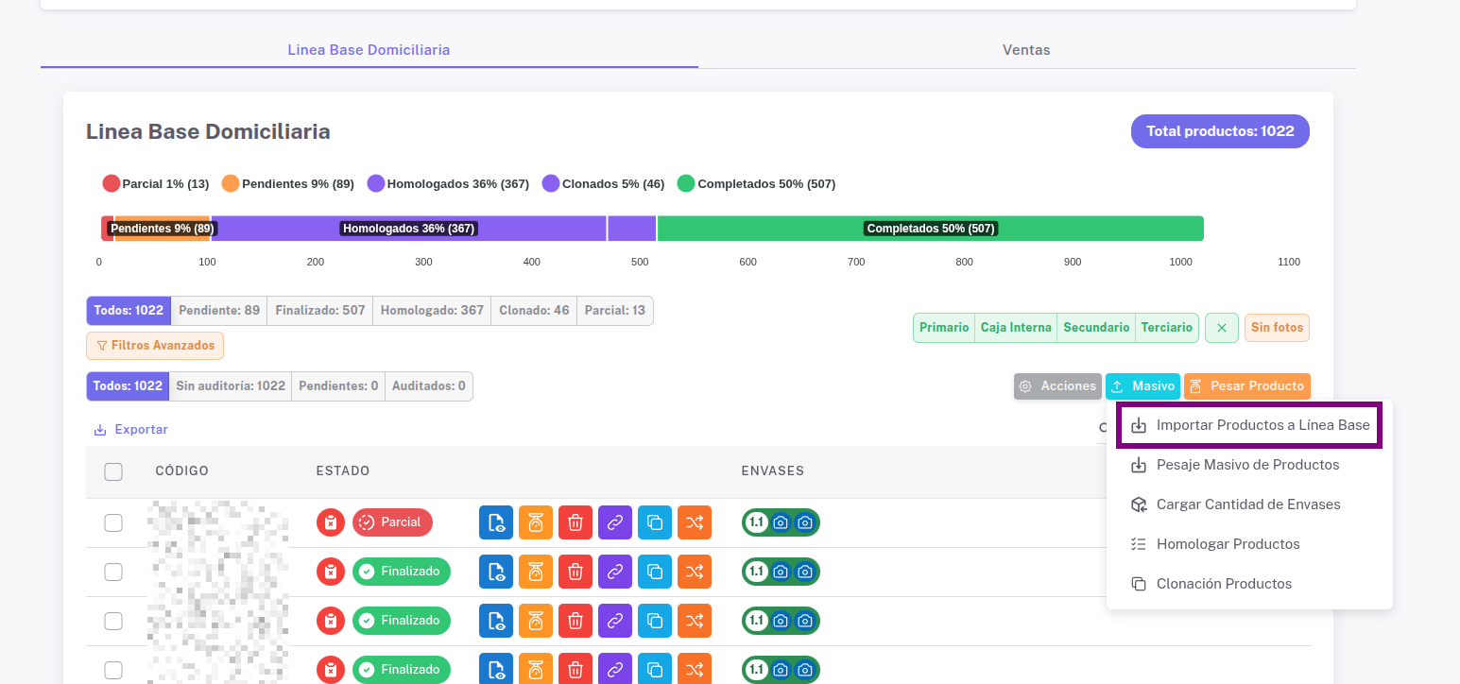The image size is (1460, 684).
Task: Click the orange shuffle icon in the Parcial row
Action: 695,522
